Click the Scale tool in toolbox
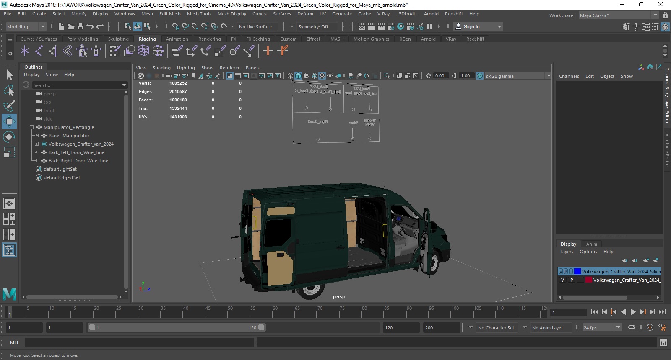This screenshot has width=671, height=360. click(9, 152)
